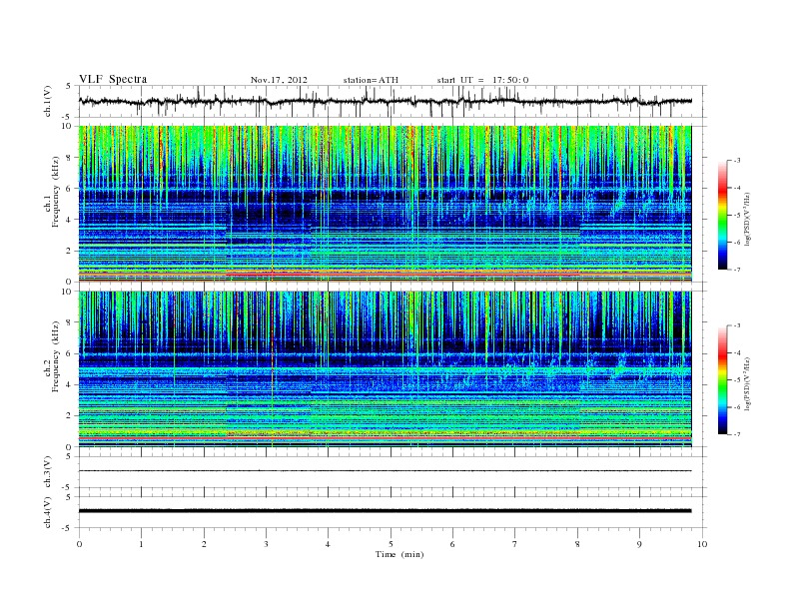Image resolution: width=791 pixels, height=611 pixels.
Task: Click time axis tick label '9'
Action: click(639, 544)
